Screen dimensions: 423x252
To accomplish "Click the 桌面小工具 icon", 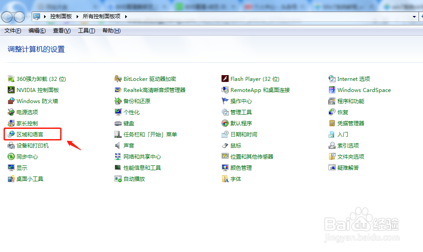I will coord(11,179).
